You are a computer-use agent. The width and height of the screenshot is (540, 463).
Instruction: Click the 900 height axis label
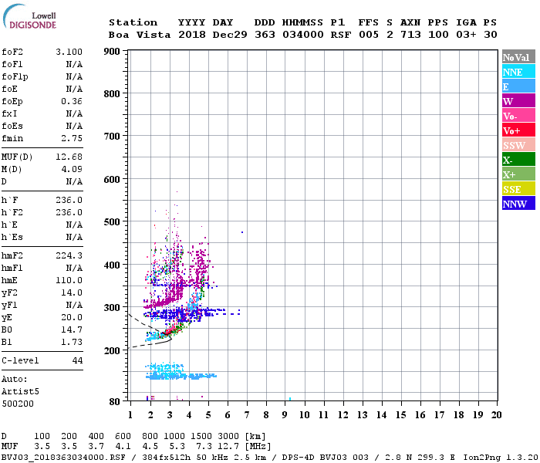pyautogui.click(x=112, y=52)
